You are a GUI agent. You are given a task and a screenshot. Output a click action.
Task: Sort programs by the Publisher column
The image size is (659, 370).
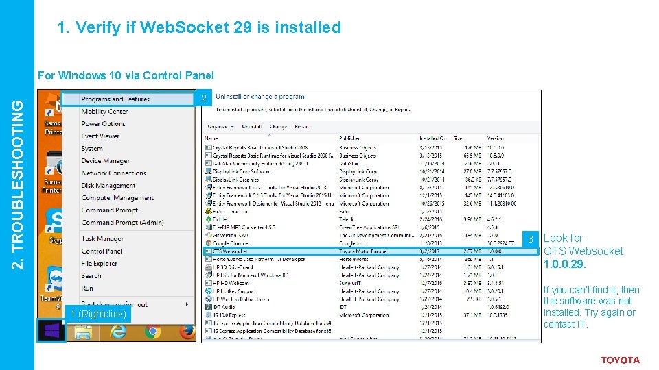349,138
